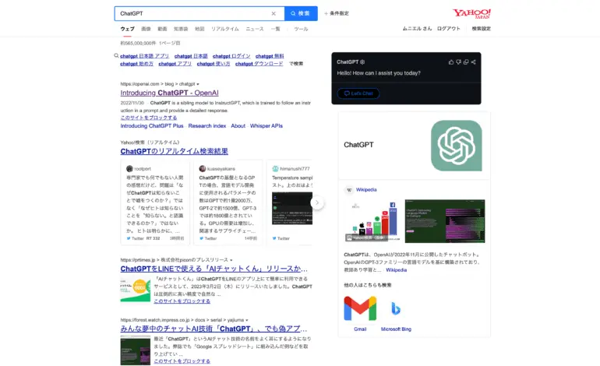Click the chatgpt ログイン suggestion
This screenshot has height=366, width=600.
(231, 56)
